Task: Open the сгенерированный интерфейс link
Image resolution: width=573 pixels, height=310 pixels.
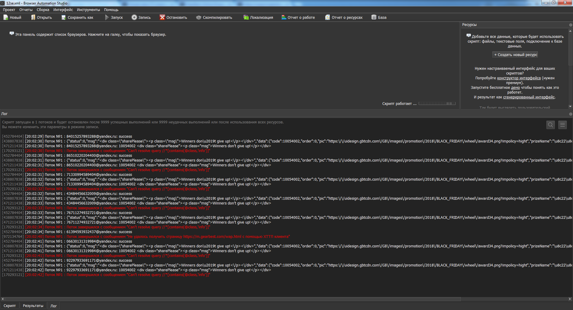Action: point(529,97)
